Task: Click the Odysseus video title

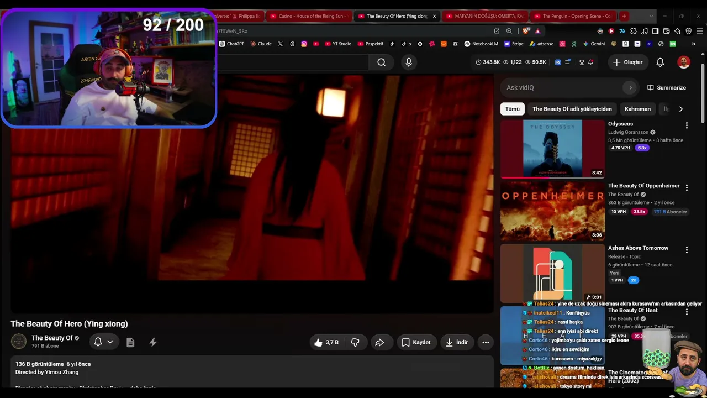Action: click(620, 124)
